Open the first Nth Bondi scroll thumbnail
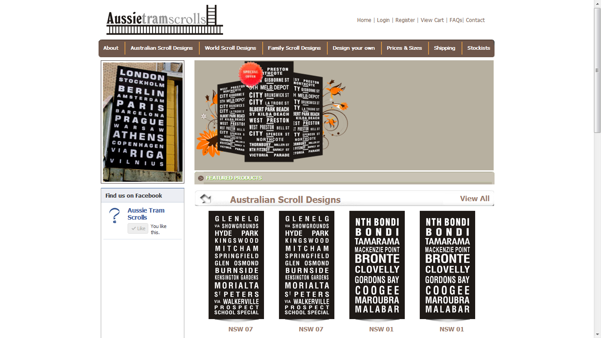Image resolution: width=601 pixels, height=338 pixels. pyautogui.click(x=377, y=265)
